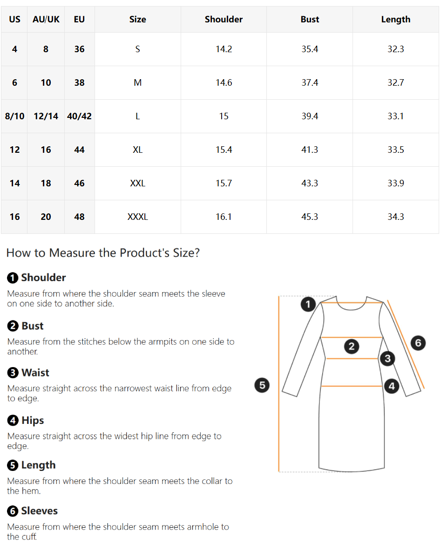Click the number 2 bust marker on diagram
441x552 pixels.
click(351, 347)
